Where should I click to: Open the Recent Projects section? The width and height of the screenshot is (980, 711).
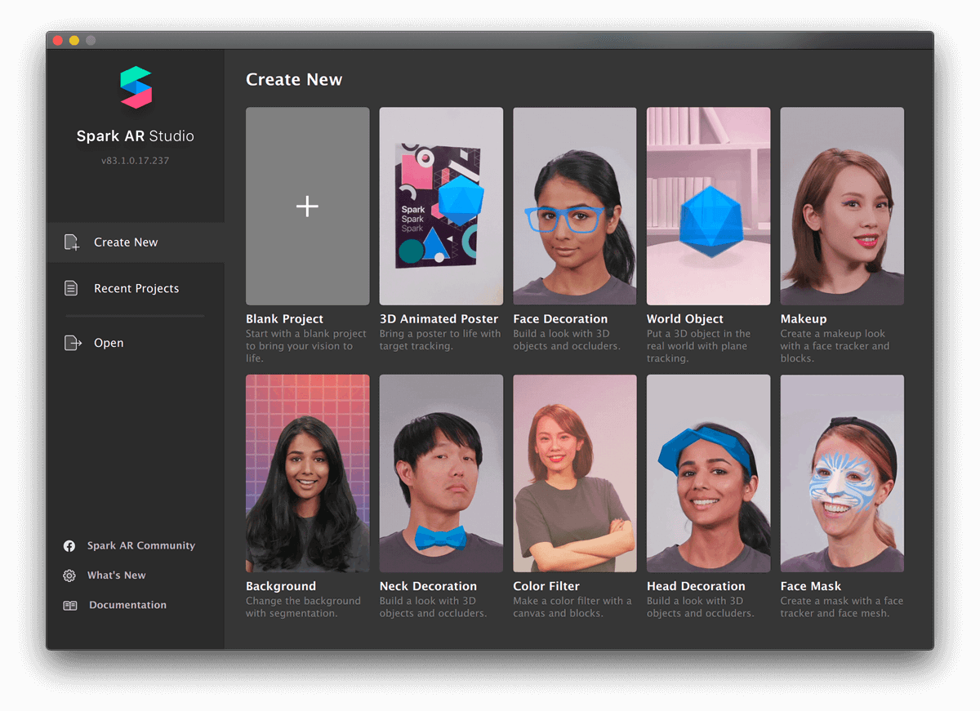[x=136, y=288]
